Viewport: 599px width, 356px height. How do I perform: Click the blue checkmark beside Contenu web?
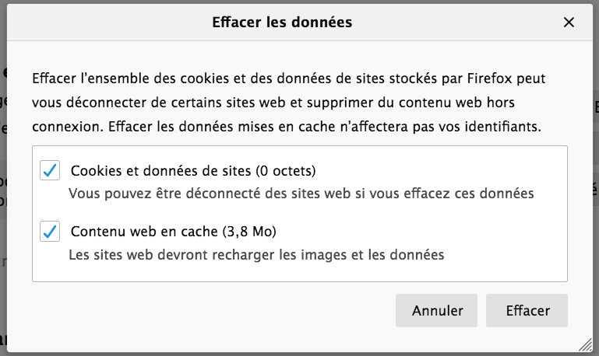coord(50,231)
